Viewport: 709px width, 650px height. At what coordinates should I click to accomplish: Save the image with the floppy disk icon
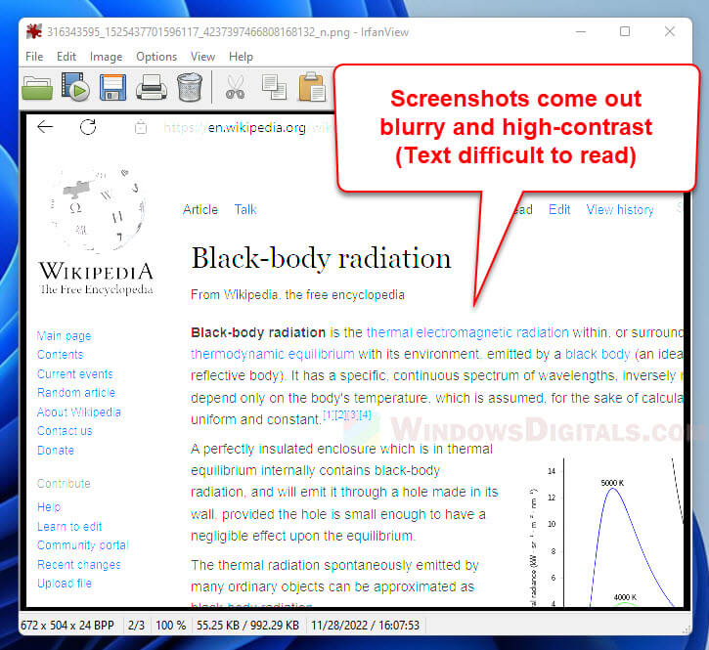point(112,87)
